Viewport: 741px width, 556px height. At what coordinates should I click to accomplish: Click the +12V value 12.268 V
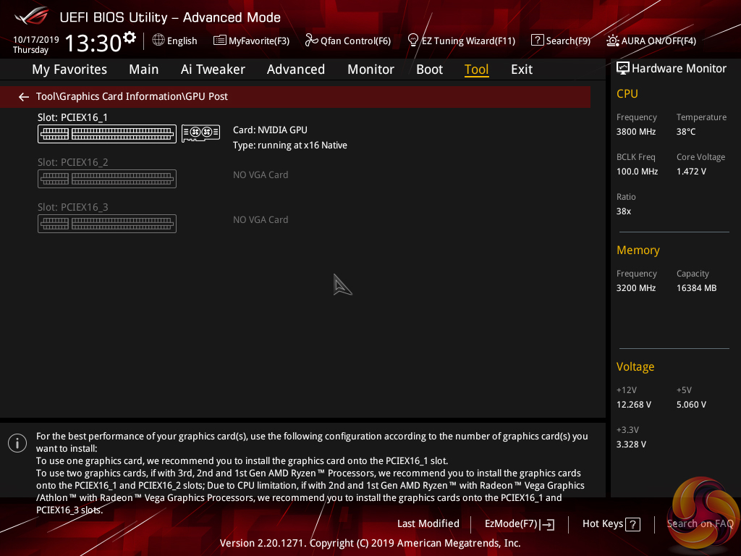tap(634, 405)
